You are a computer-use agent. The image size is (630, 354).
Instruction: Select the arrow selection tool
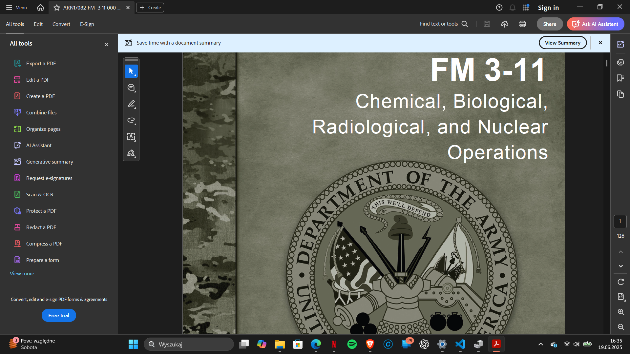tap(131, 71)
